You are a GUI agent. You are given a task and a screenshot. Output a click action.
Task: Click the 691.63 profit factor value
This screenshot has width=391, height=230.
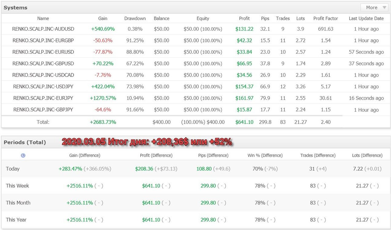point(326,29)
